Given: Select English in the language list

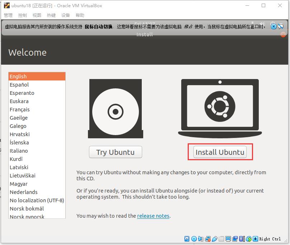Looking at the screenshot, I should 37,76.
